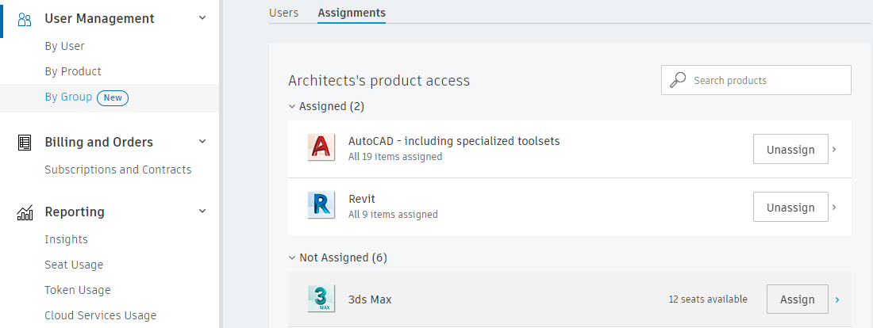Click the Billing and Orders document icon
Screen dimensions: 873x328
[25, 143]
